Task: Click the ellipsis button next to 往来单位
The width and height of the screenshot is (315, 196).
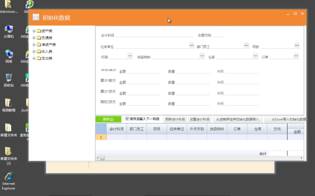Action: [x=191, y=45]
